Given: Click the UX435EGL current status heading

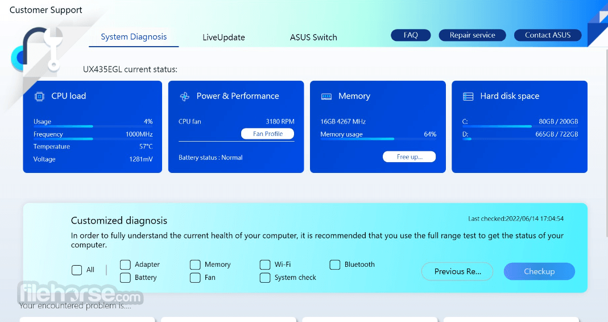Looking at the screenshot, I should 130,69.
